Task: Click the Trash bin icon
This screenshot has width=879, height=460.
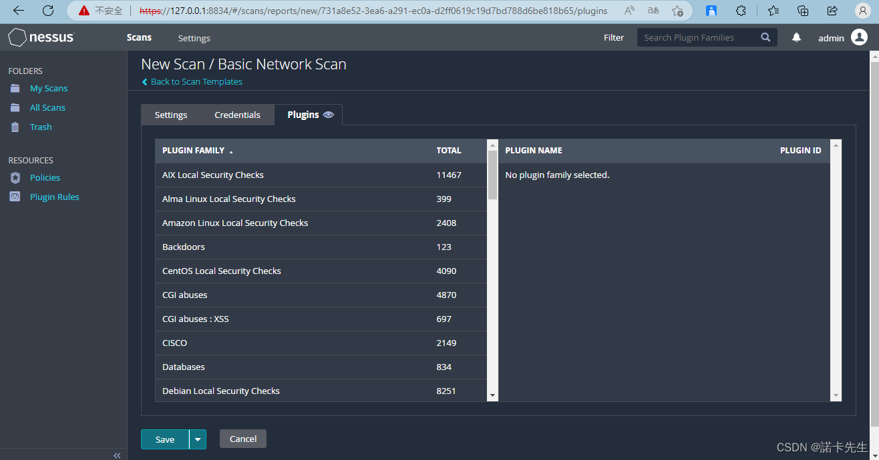Action: 15,127
